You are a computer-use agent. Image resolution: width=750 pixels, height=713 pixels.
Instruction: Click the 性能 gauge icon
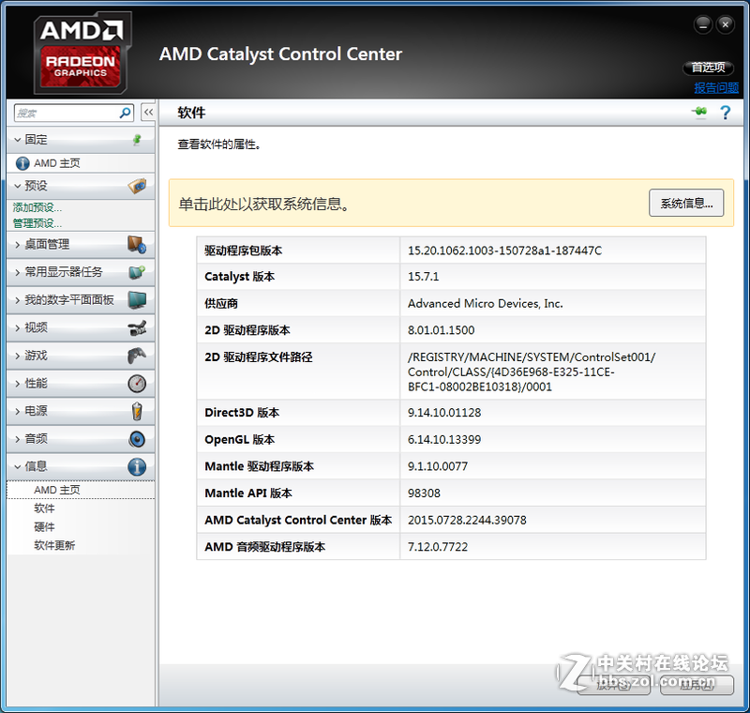point(137,384)
